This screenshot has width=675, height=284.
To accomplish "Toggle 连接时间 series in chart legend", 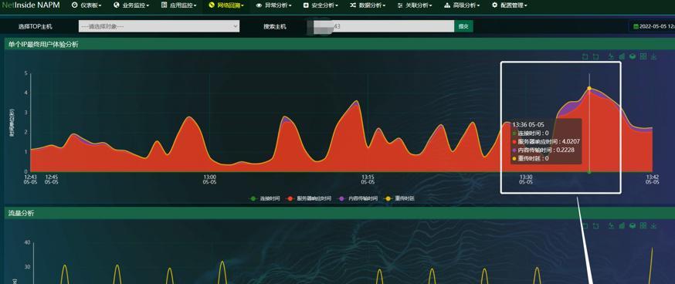I will click(x=265, y=199).
